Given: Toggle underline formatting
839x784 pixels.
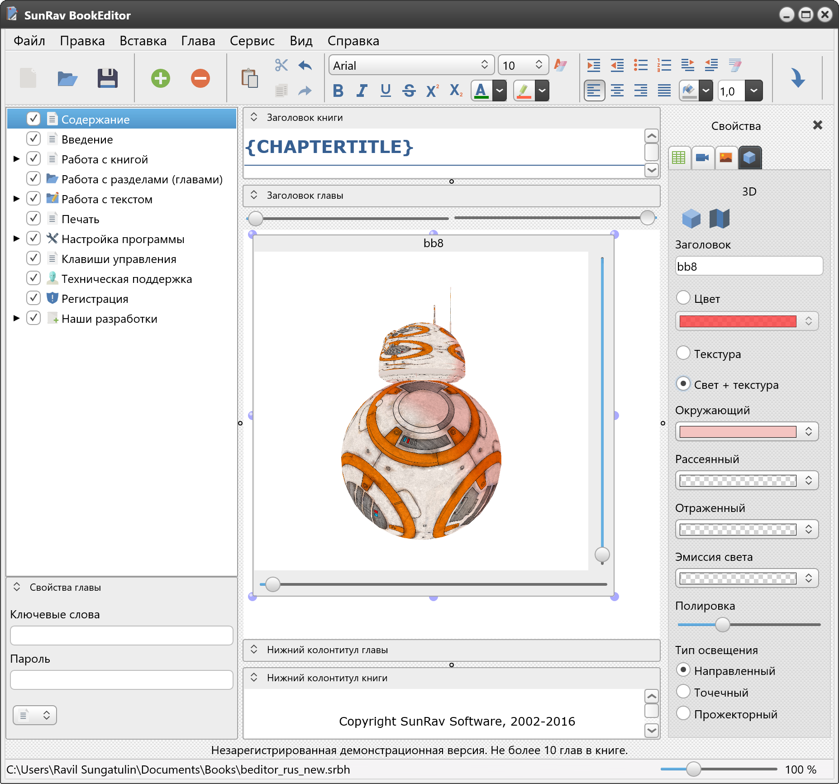Looking at the screenshot, I should pos(386,91).
